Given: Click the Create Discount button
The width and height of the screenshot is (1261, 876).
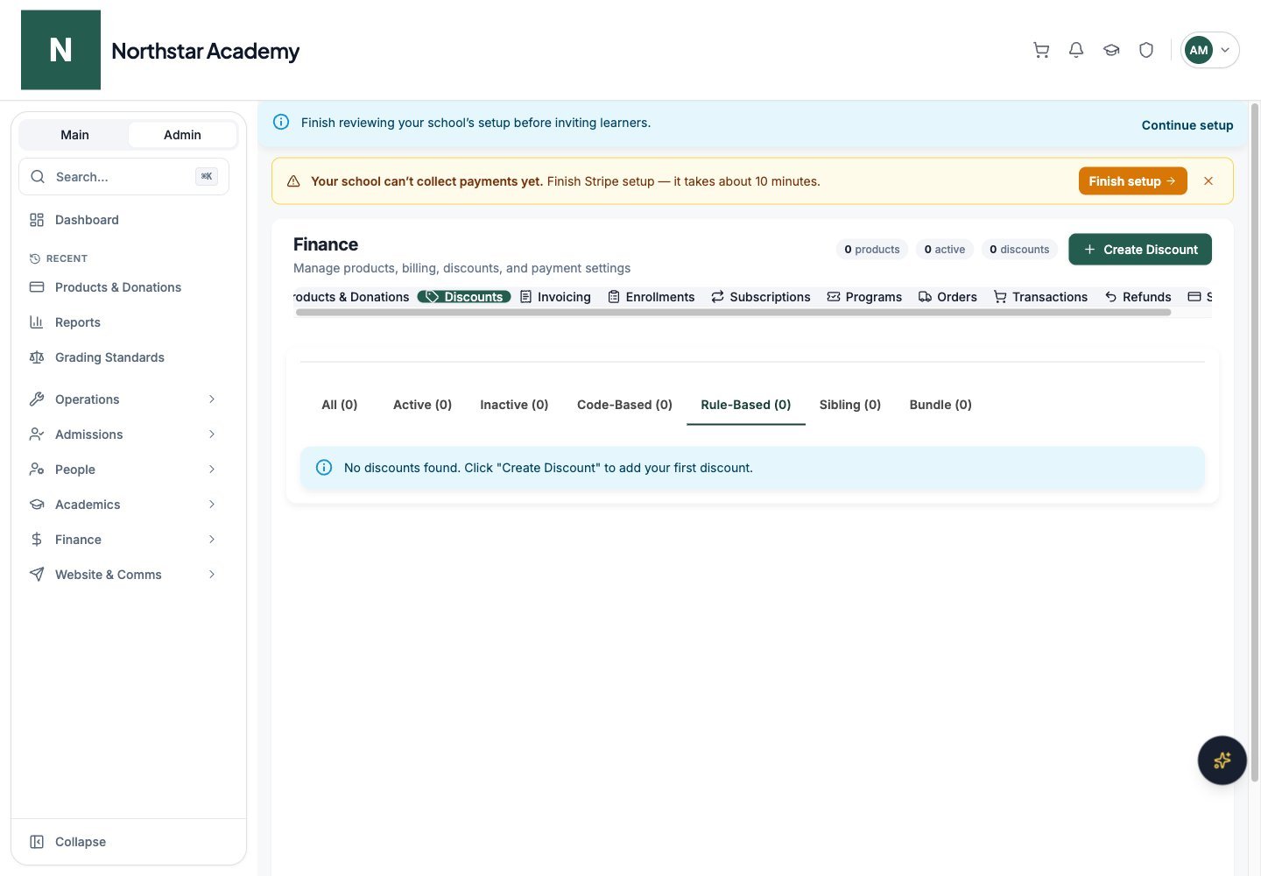Looking at the screenshot, I should tap(1140, 250).
